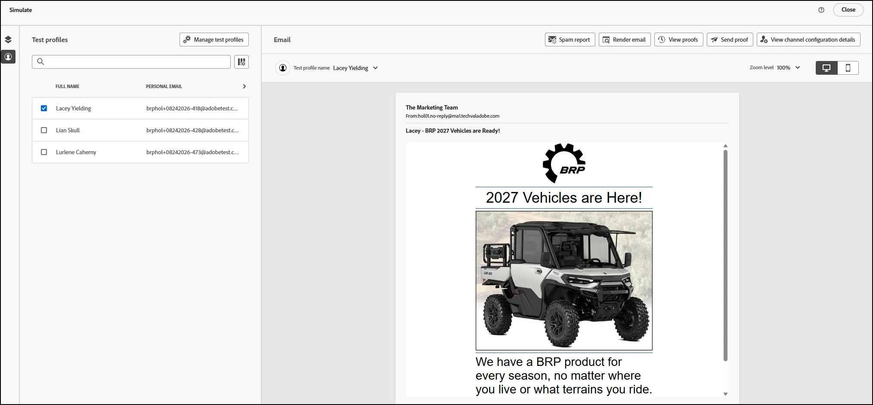Expand table columns with right chevron
This screenshot has width=873, height=405.
[x=245, y=86]
